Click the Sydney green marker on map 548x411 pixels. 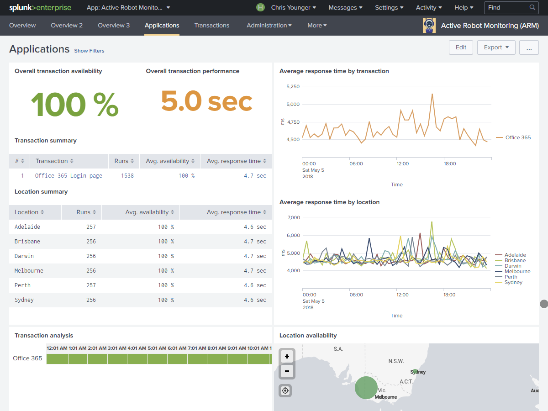click(x=415, y=371)
